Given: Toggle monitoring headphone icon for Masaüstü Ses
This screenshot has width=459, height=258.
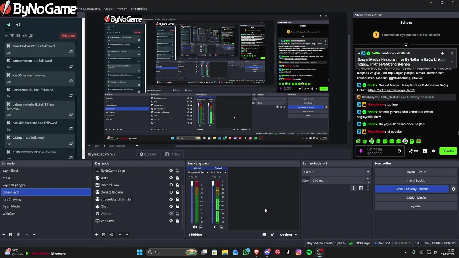Looking at the screenshot, I should pos(200,227).
